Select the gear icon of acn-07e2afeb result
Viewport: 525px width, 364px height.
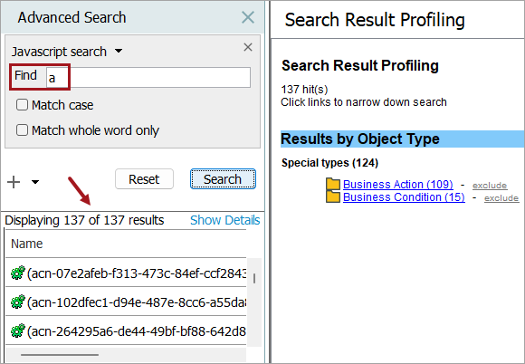point(18,273)
